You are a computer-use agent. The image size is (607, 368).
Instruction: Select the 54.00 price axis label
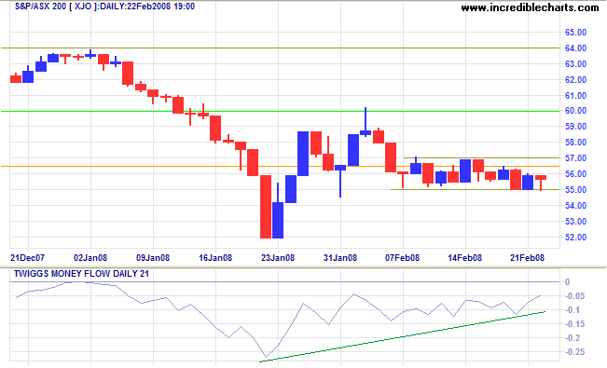(575, 206)
